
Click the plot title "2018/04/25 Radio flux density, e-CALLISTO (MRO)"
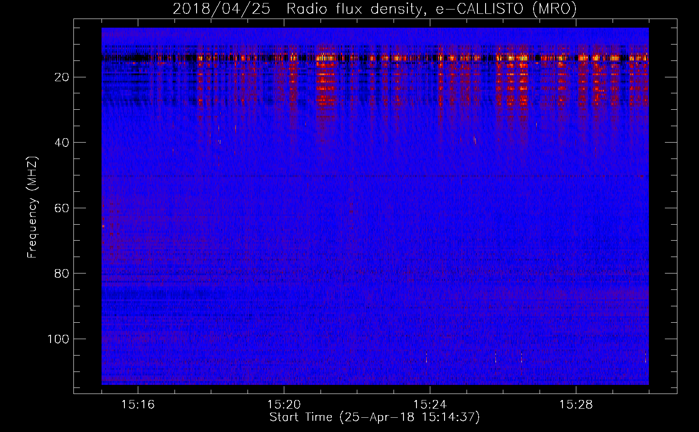coord(375,9)
